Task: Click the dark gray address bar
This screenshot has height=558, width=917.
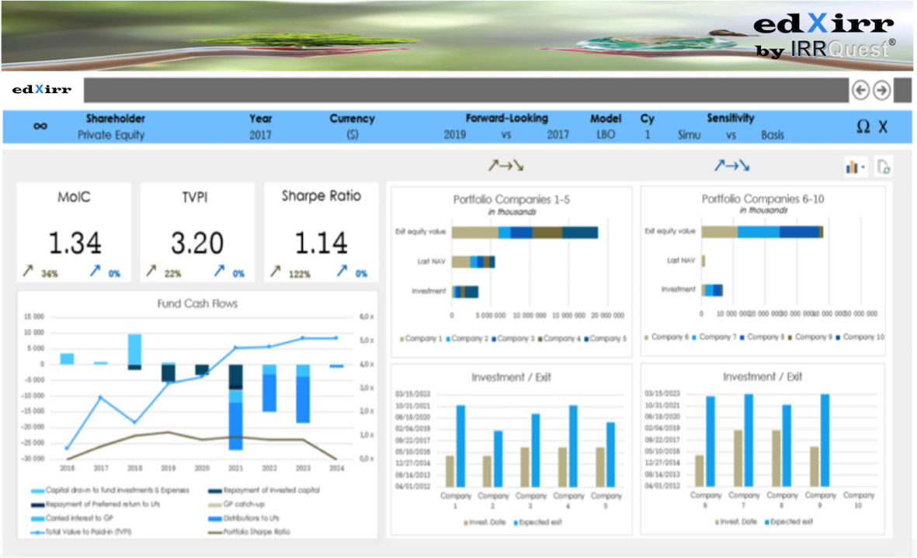Action: pos(466,90)
